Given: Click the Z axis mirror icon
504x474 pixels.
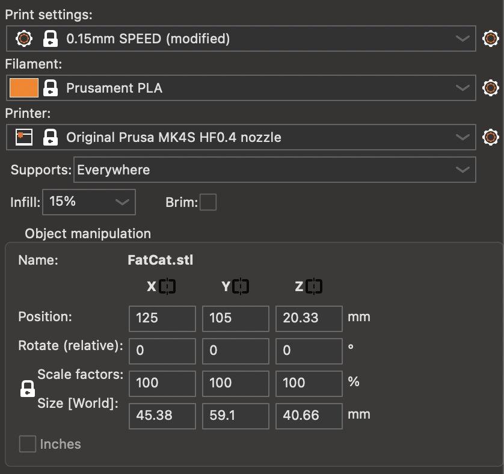Looking at the screenshot, I should point(314,287).
